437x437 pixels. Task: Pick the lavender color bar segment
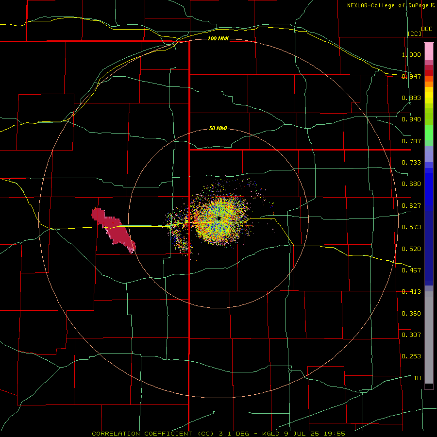429,154
